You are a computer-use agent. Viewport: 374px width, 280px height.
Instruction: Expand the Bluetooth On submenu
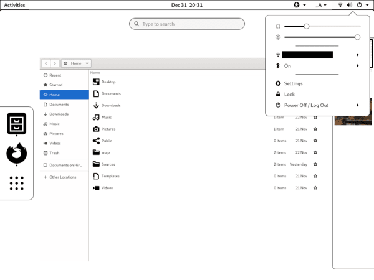point(358,66)
